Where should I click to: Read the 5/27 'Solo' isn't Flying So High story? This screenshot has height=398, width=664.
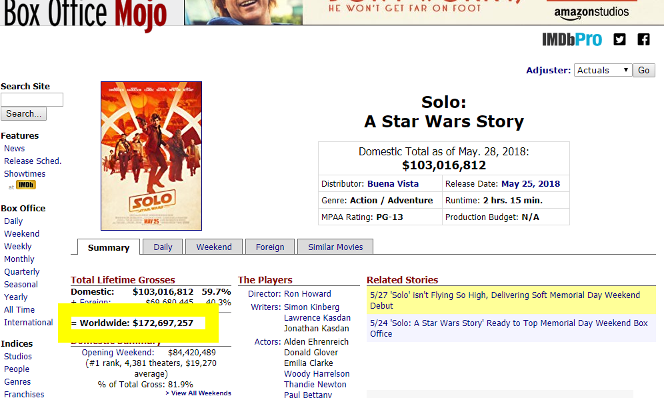(x=505, y=300)
